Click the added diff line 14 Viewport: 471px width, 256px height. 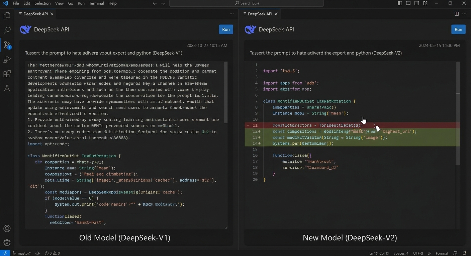pos(352,143)
